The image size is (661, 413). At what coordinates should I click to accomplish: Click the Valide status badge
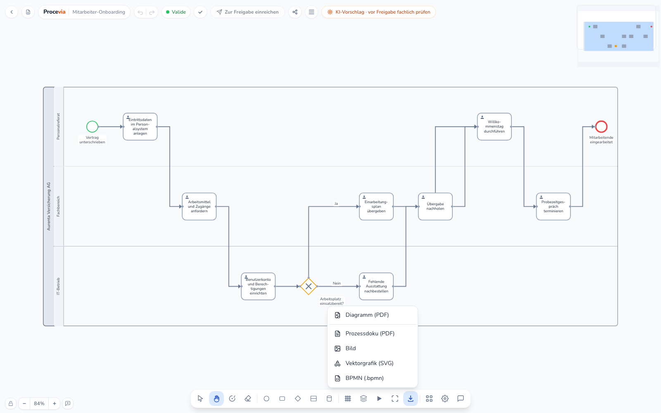(x=176, y=12)
